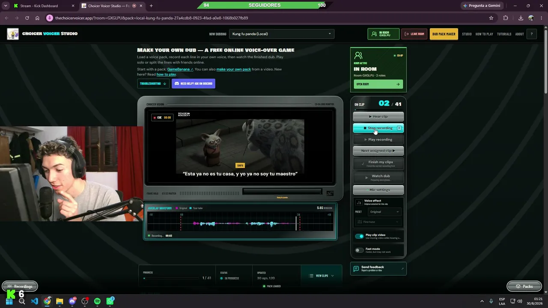This screenshot has width=548, height=308.
Task: Click the site info icon in address bar
Action: tap(50, 18)
